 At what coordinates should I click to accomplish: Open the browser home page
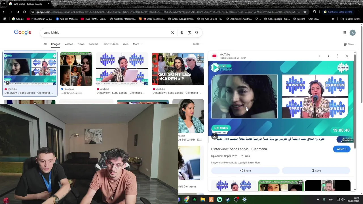[25, 12]
